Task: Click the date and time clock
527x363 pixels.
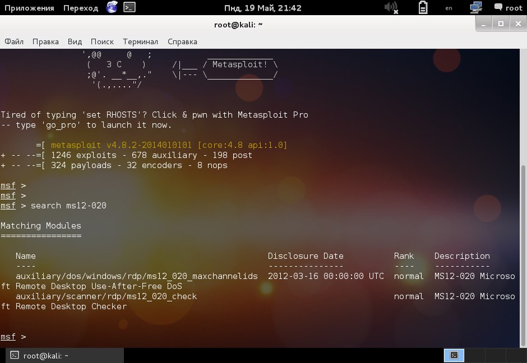Action: click(262, 8)
